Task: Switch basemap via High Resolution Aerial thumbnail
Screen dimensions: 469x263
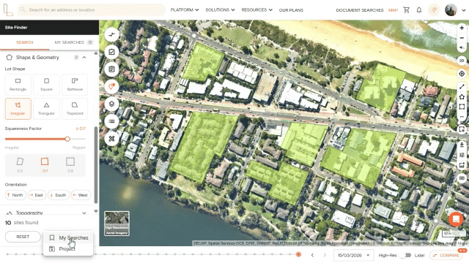Action: (117, 224)
